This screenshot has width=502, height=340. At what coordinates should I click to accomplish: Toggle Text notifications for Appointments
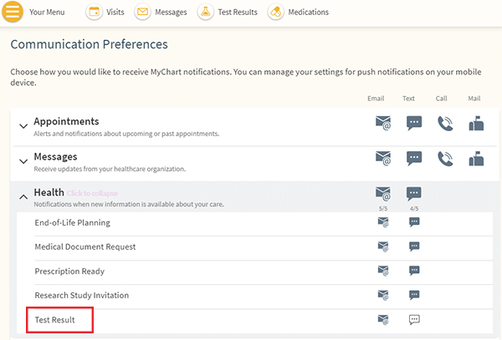(414, 123)
